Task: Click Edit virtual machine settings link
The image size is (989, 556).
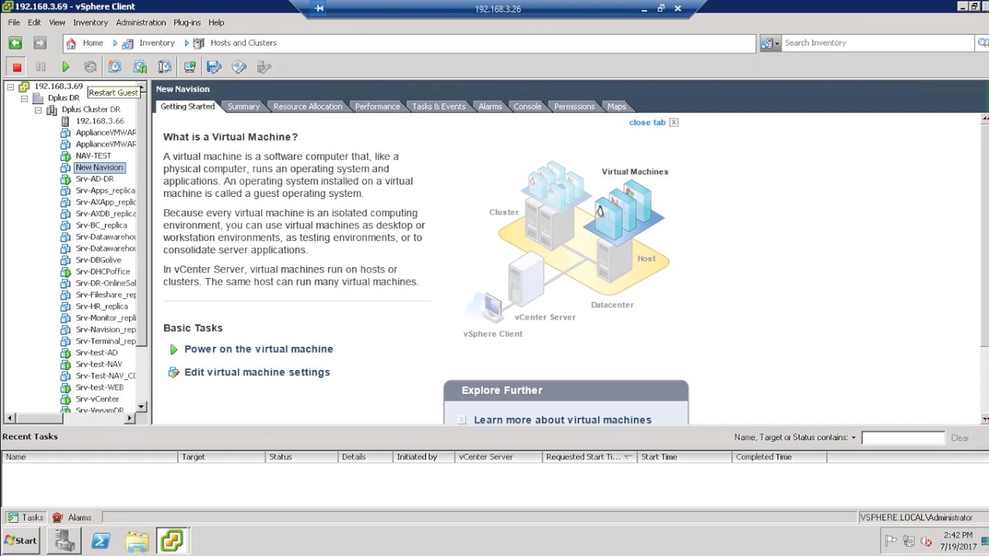Action: click(x=257, y=372)
